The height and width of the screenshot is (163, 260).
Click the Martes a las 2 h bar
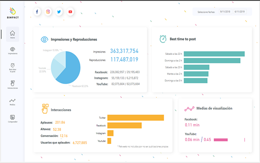click(x=196, y=74)
